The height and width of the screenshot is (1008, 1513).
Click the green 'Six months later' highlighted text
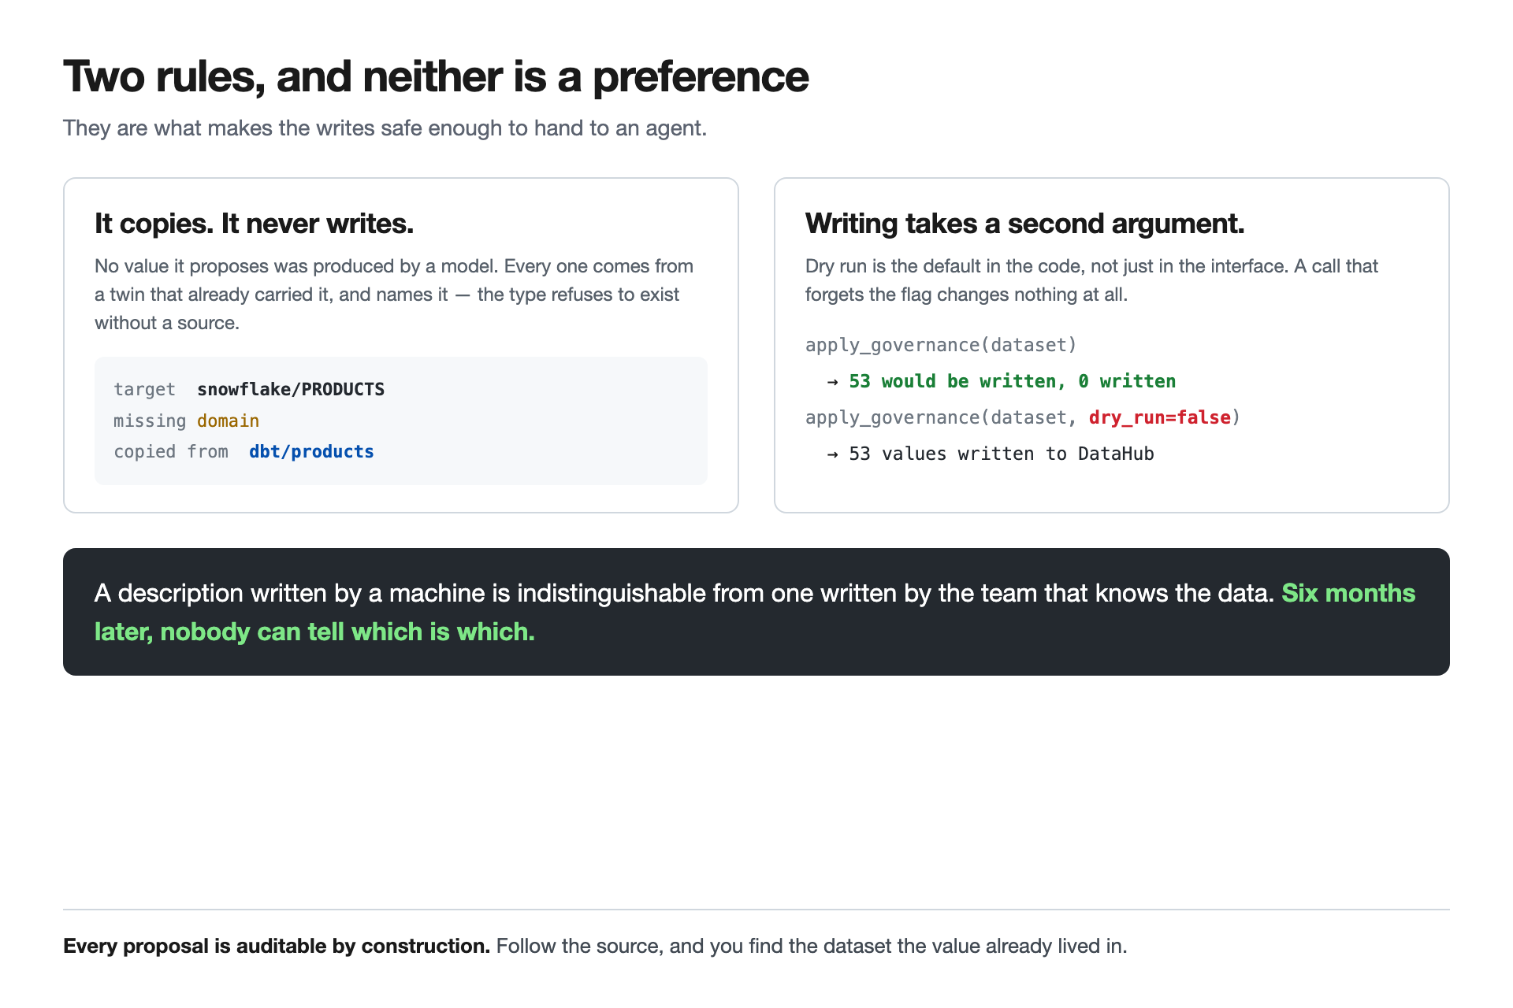pos(755,612)
